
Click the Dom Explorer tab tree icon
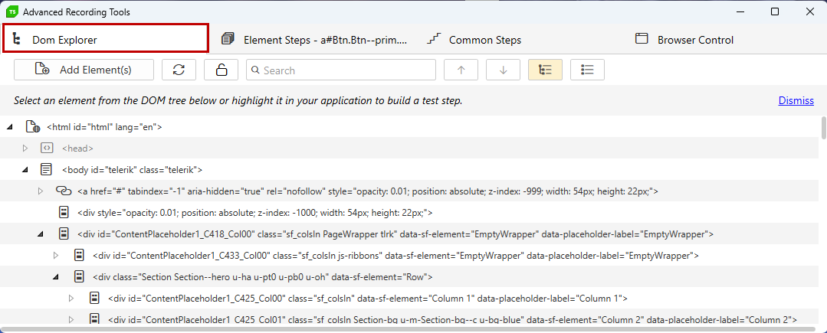(x=16, y=39)
